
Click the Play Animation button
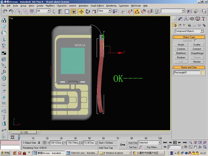click(x=175, y=143)
